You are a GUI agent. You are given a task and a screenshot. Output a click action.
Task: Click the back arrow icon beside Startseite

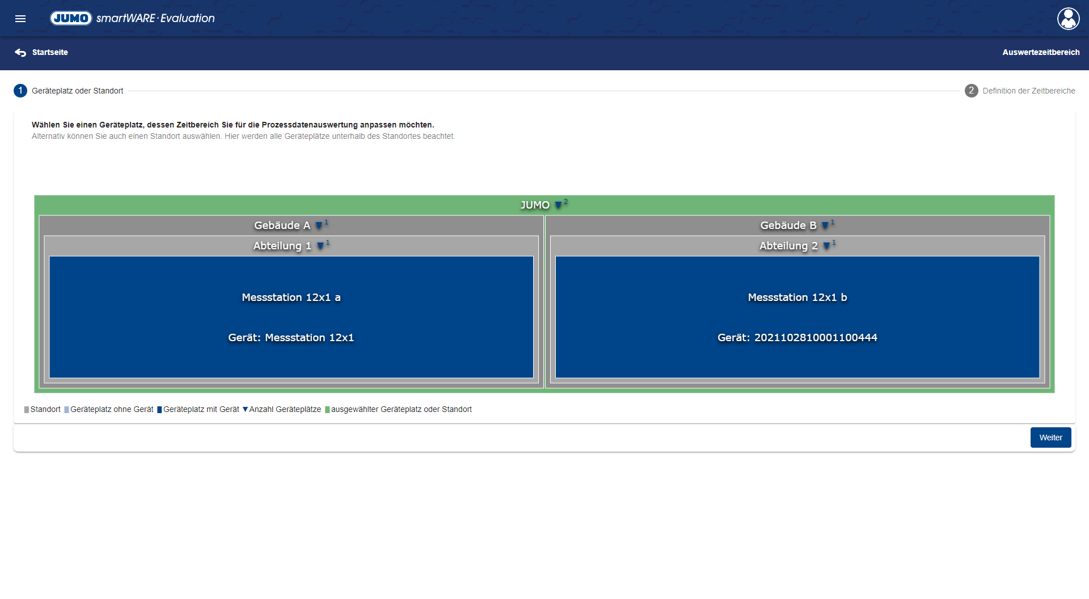[x=20, y=53]
